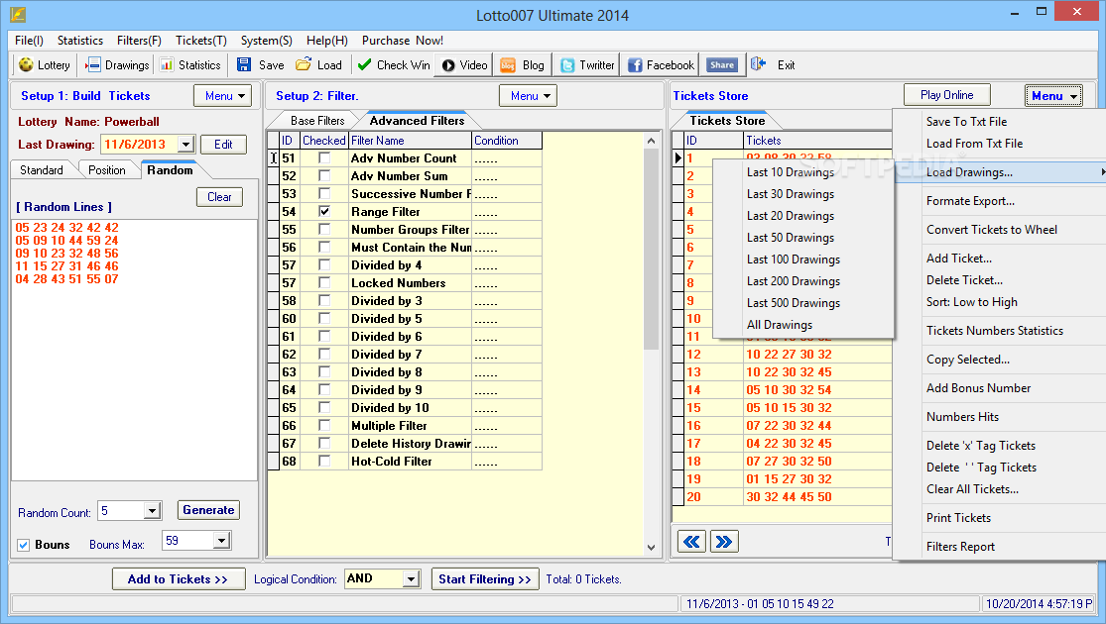Click the blue Share badge
The image size is (1106, 624).
pos(722,64)
